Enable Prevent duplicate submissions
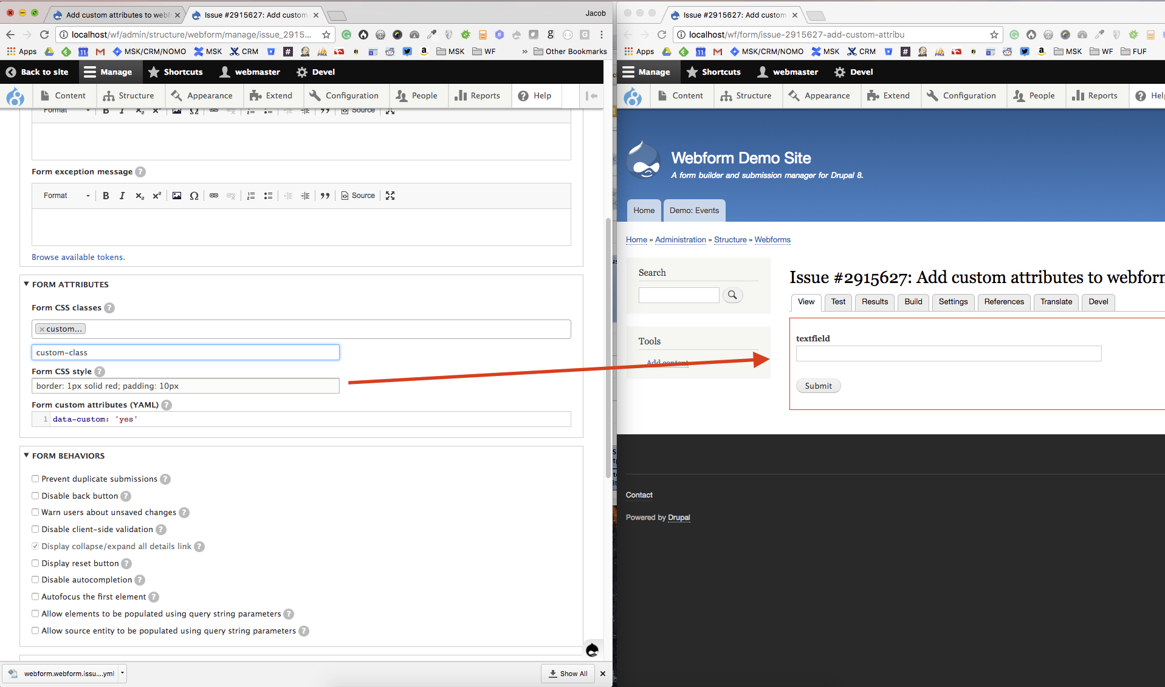 pyautogui.click(x=35, y=479)
